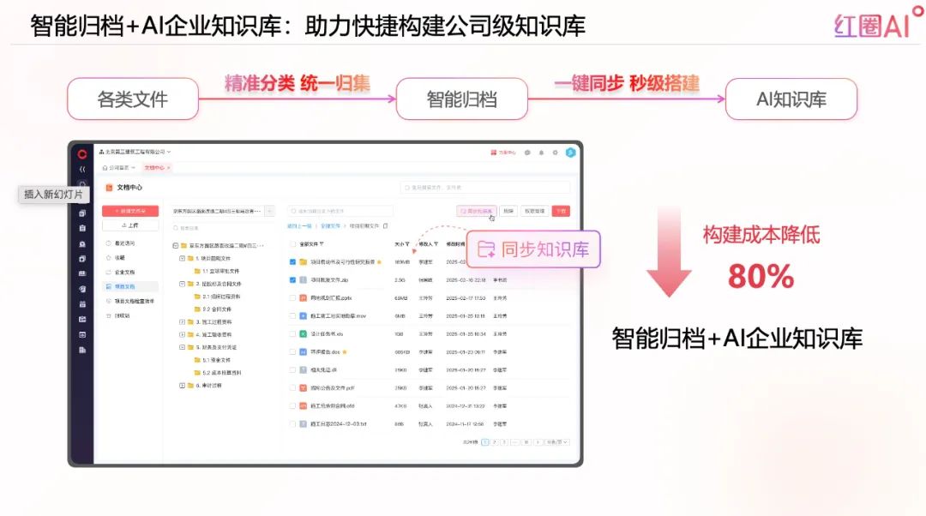
Task: Check the 网络规划汇报.pptx checkbox
Action: 292,297
